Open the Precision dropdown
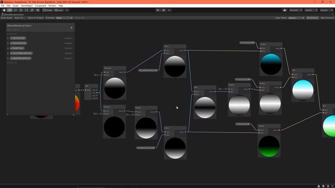 (x=64, y=18)
